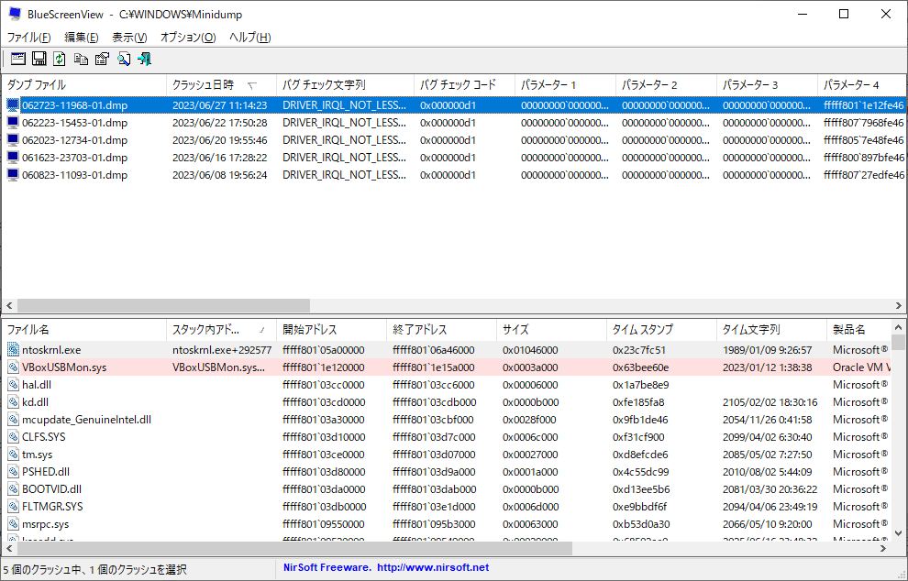Click the Advanced Options toolbar icon
Image resolution: width=908 pixels, height=581 pixels.
17,59
